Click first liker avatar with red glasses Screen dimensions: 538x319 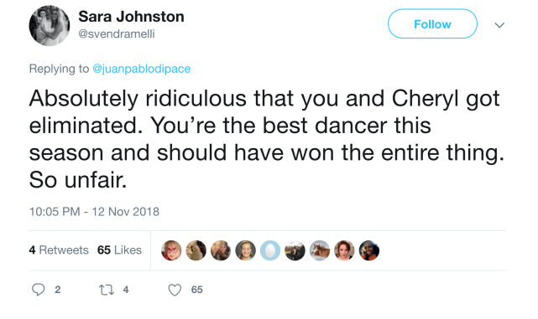point(171,250)
